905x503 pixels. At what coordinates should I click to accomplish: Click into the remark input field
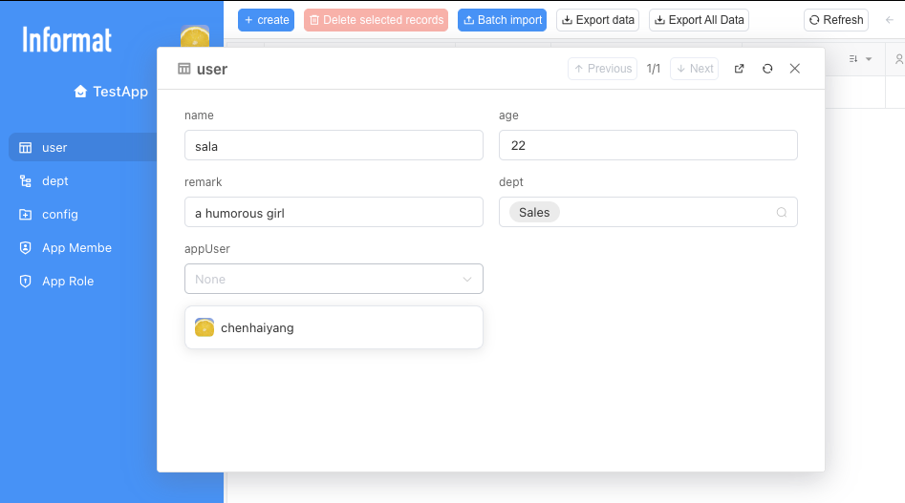(x=334, y=213)
